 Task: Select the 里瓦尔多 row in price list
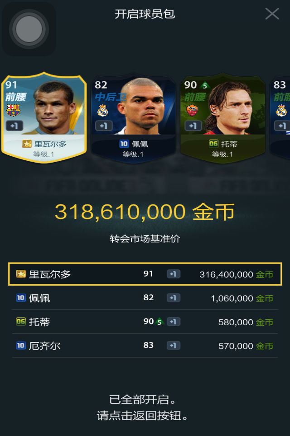click(145, 274)
